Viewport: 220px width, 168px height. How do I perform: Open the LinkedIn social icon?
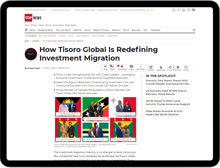[x=184, y=10]
